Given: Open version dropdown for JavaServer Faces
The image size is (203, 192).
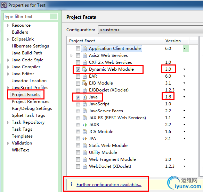Looking at the screenshot, I should [x=184, y=111].
